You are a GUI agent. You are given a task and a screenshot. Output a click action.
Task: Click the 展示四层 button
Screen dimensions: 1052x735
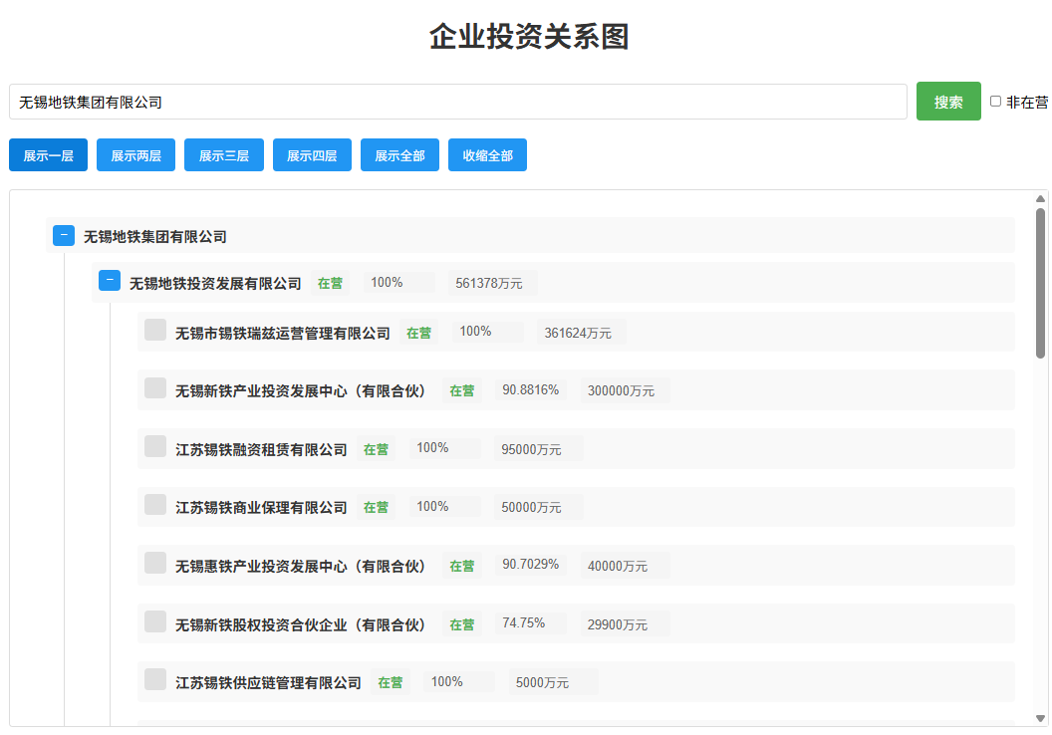(312, 155)
